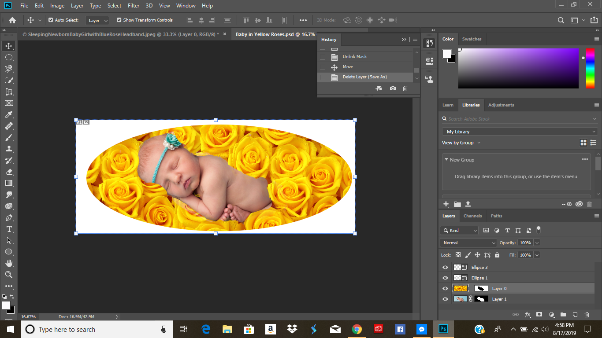Viewport: 602px width, 338px height.
Task: Hide the Ellipse 3 layer
Action: (x=445, y=268)
